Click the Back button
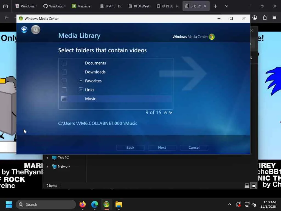The image size is (281, 211). (130, 148)
